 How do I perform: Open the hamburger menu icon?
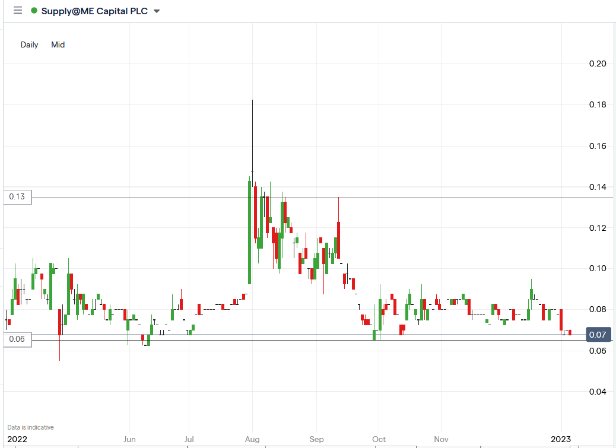click(18, 11)
